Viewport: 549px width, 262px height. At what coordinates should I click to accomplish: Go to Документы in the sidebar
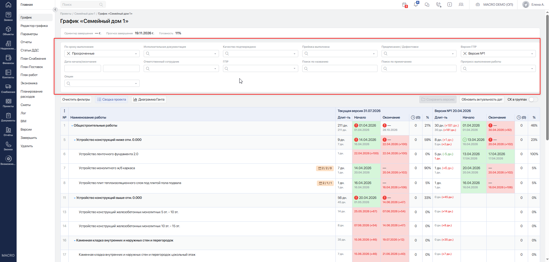click(x=8, y=117)
